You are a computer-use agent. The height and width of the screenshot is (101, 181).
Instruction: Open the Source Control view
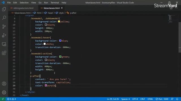[x=4, y=27]
